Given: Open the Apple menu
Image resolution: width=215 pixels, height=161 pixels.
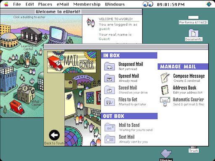Looking at the screenshot, I should click(6, 4).
